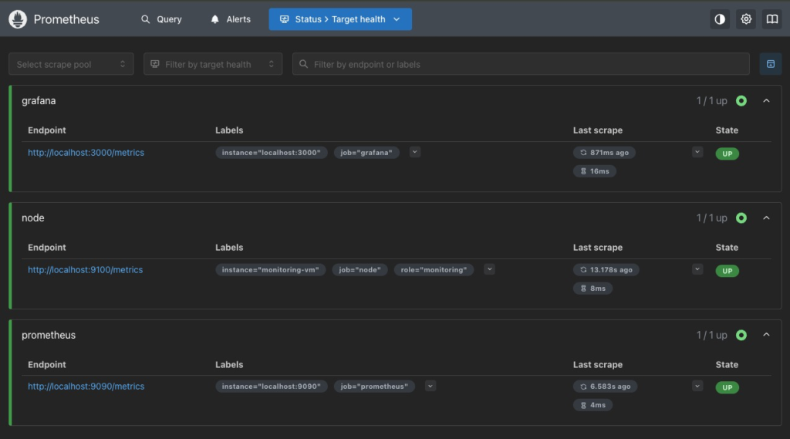Viewport: 790px width, 439px height.
Task: Collapse the node scrape pool
Action: (x=766, y=218)
